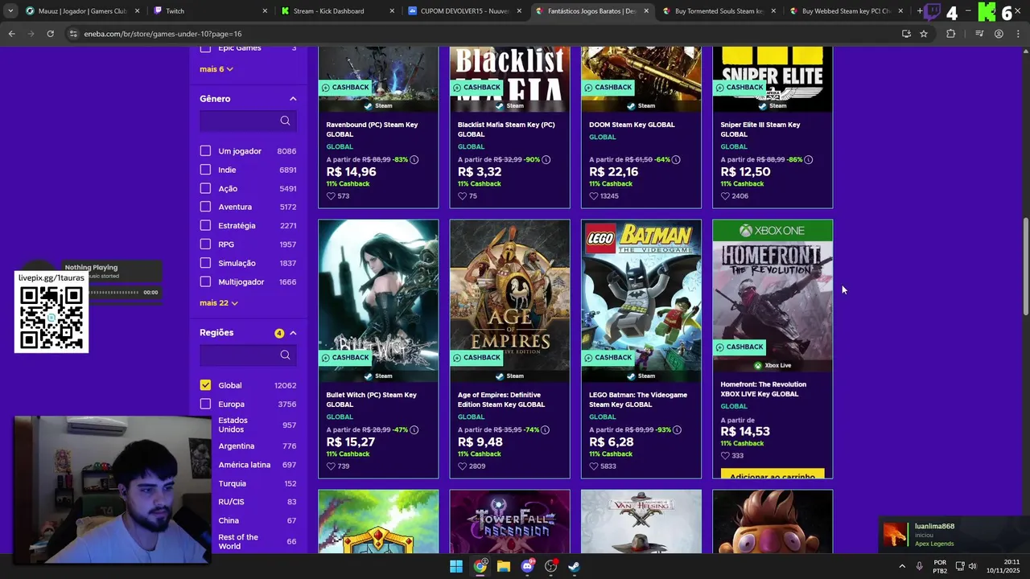Screen dimensions: 1030x579
Task: Open Sniper Elite III Steam Key link
Action: coord(760,129)
